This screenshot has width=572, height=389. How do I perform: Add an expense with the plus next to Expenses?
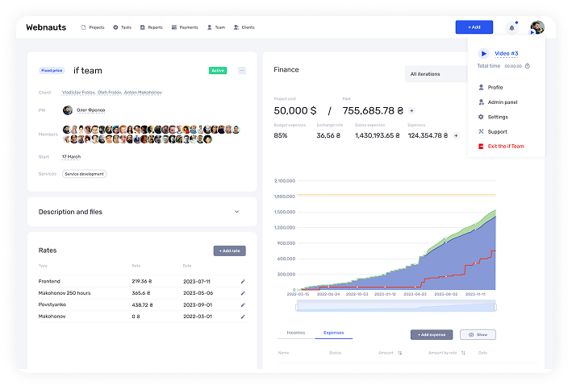click(456, 135)
